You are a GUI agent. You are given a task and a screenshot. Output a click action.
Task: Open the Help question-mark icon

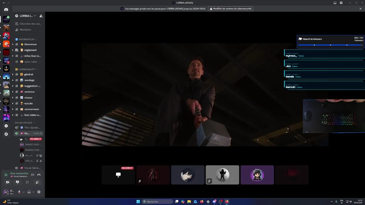coord(341,3)
